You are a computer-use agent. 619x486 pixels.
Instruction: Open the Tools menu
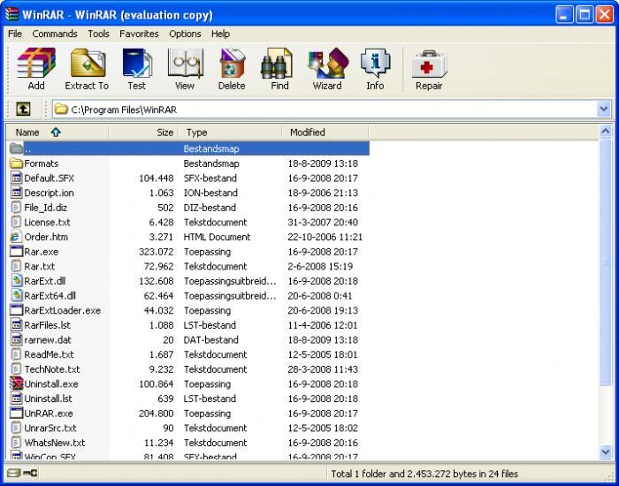[99, 34]
